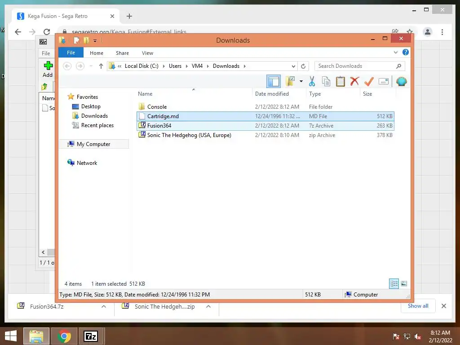The height and width of the screenshot is (345, 460).
Task: Expand the ribbon with the chevron
Action: [x=395, y=52]
